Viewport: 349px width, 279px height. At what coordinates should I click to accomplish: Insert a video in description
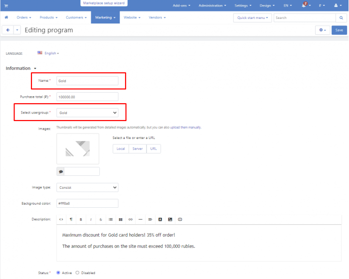coord(180,219)
